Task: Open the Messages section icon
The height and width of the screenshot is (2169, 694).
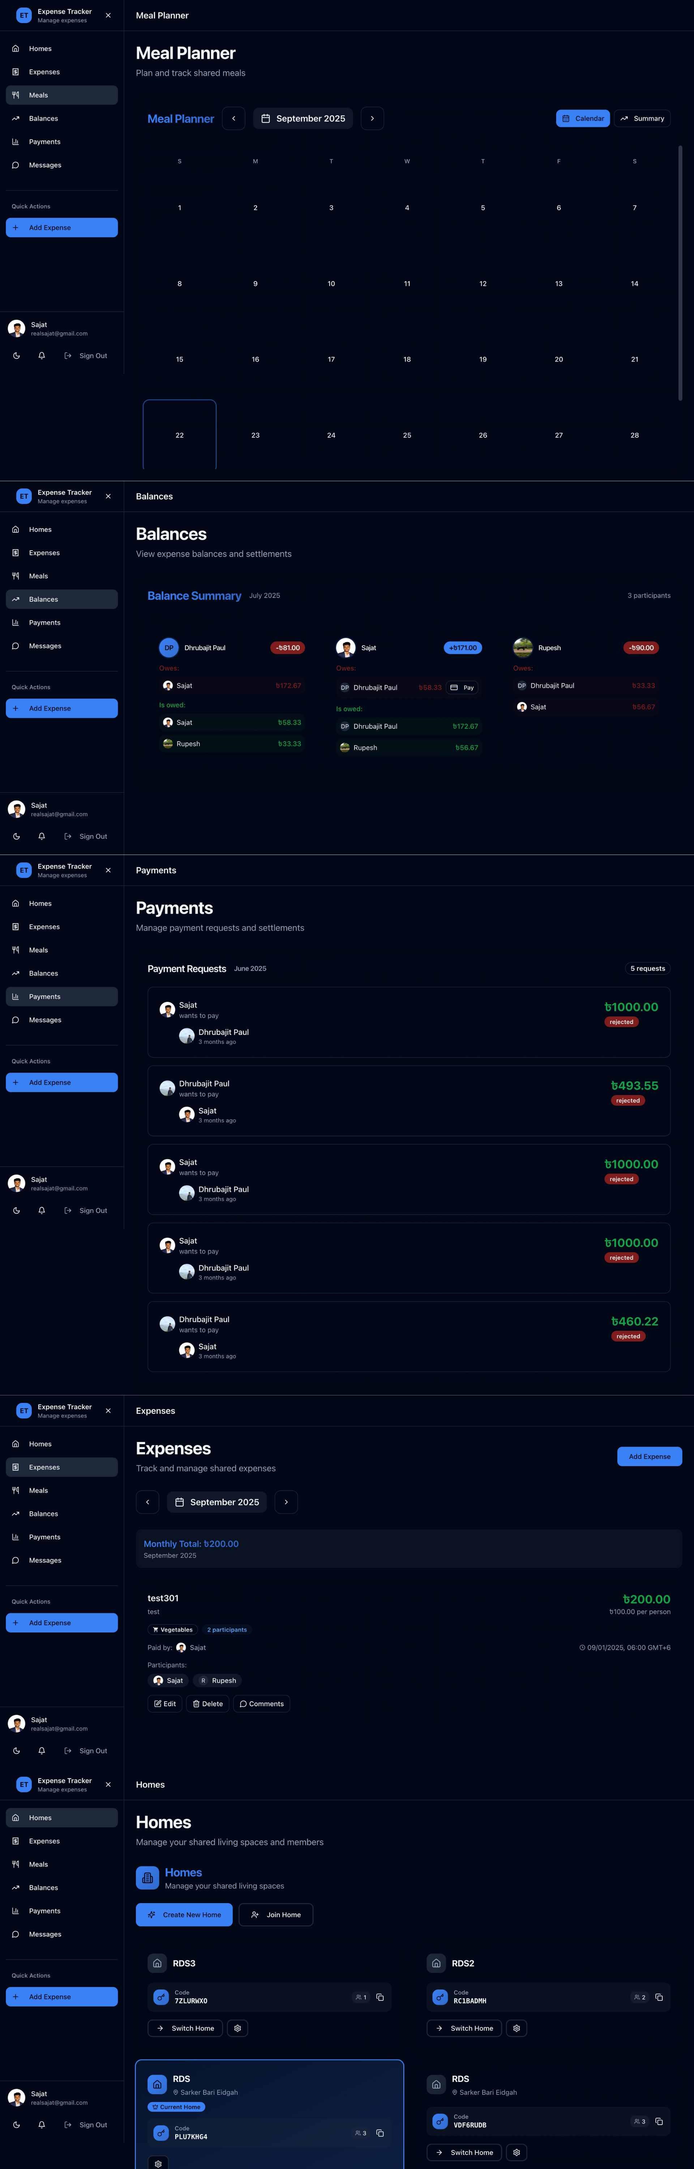Action: 16,165
